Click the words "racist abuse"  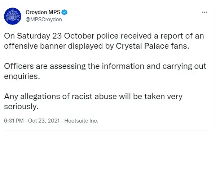pos(94,97)
